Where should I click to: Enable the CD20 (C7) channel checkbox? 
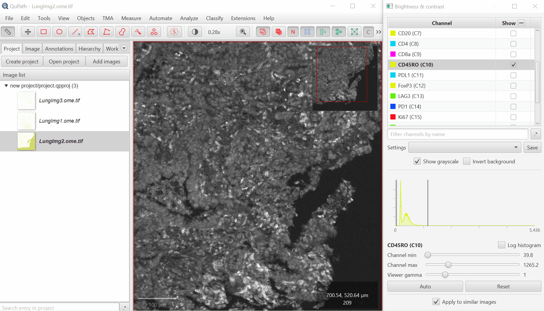point(513,33)
